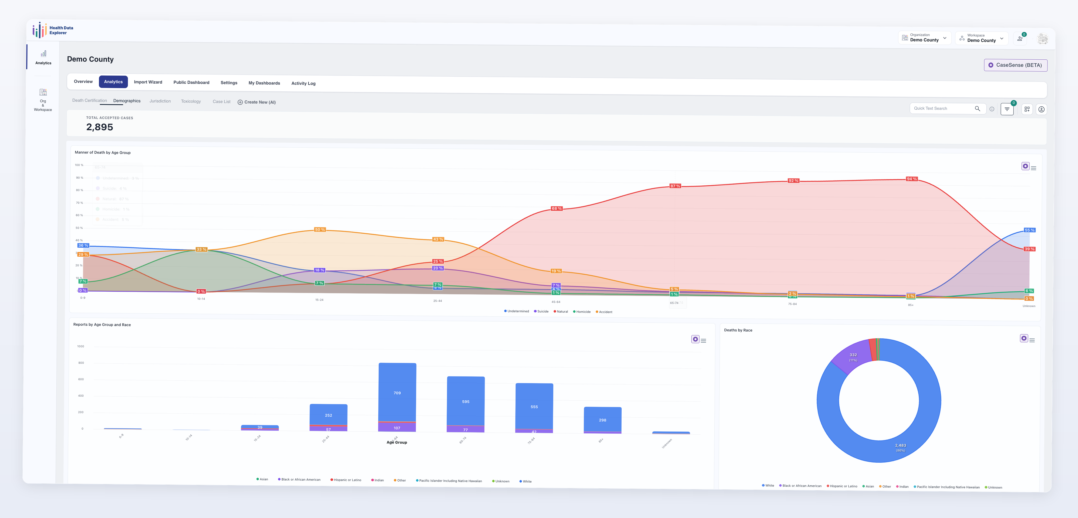Image resolution: width=1078 pixels, height=518 pixels.
Task: Toggle Black or African American in bar chart legend
Action: coord(299,479)
